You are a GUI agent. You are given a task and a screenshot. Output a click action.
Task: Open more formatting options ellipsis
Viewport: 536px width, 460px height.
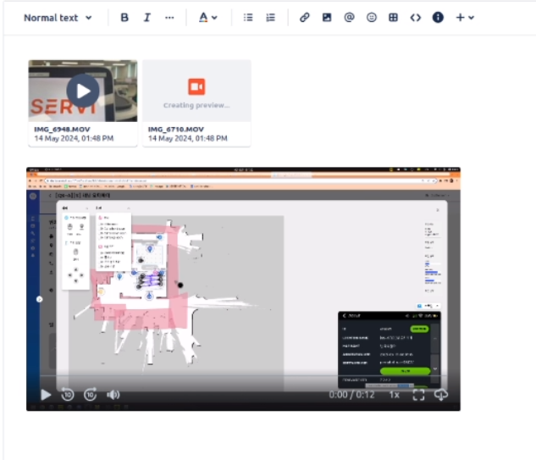[x=169, y=18]
